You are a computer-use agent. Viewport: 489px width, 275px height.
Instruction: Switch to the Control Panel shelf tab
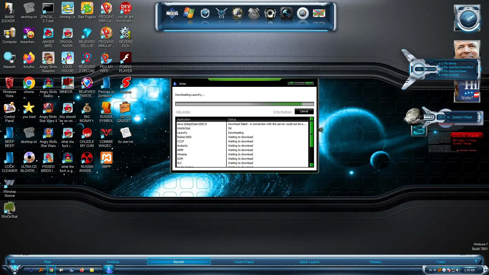pos(244,262)
